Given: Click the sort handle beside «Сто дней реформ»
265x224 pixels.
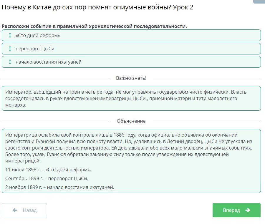Looking at the screenshot, I should tap(10, 35).
